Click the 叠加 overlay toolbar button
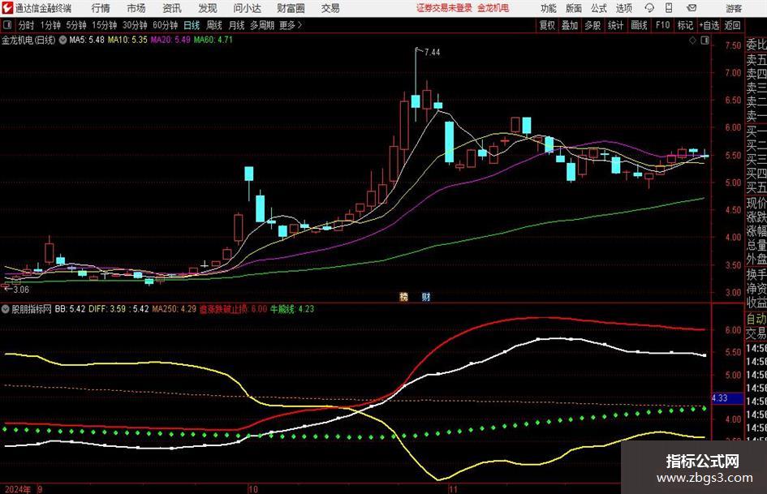767x494 pixels. [x=570, y=25]
